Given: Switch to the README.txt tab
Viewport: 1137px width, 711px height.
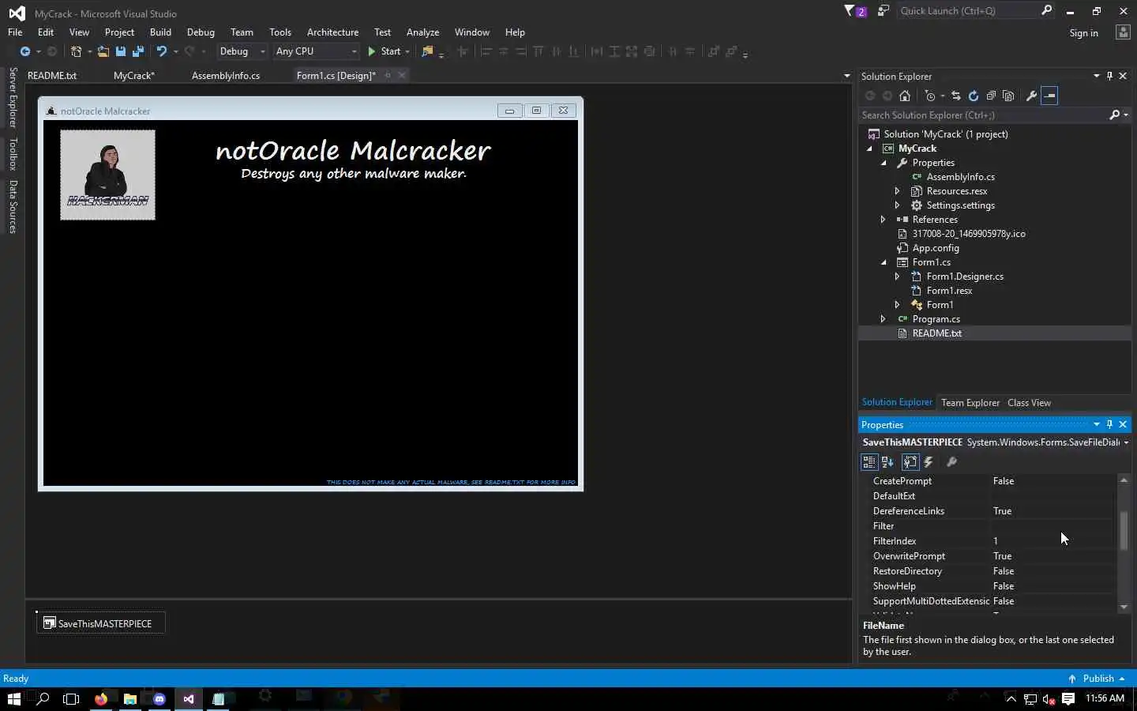Looking at the screenshot, I should [52, 76].
